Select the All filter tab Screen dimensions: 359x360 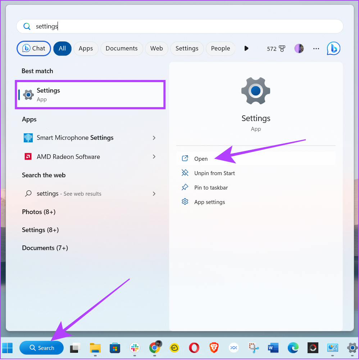click(62, 48)
